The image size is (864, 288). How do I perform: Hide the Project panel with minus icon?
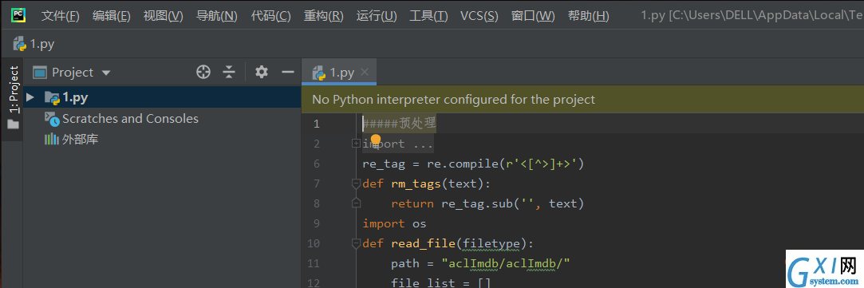tap(288, 72)
